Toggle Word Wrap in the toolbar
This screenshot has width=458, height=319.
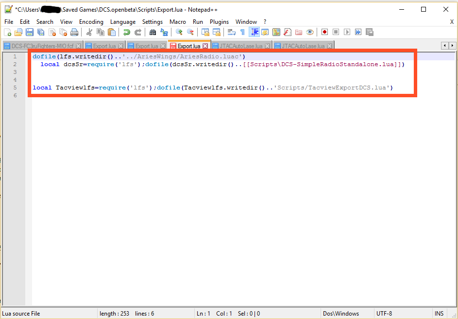coord(231,32)
